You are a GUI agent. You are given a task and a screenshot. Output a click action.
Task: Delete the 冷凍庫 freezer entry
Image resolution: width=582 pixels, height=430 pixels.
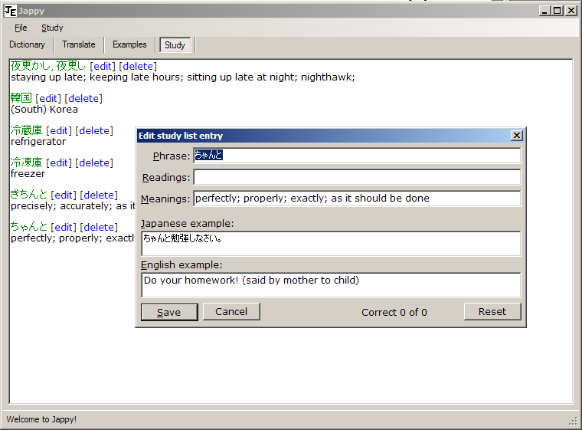point(94,162)
